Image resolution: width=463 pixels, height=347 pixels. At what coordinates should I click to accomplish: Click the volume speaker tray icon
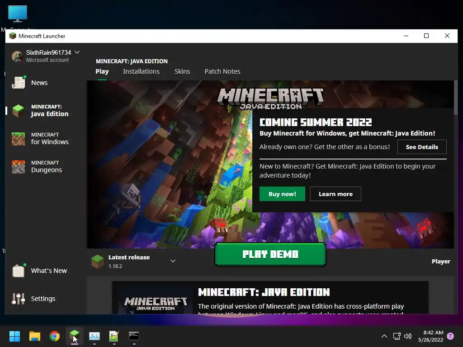click(x=408, y=336)
